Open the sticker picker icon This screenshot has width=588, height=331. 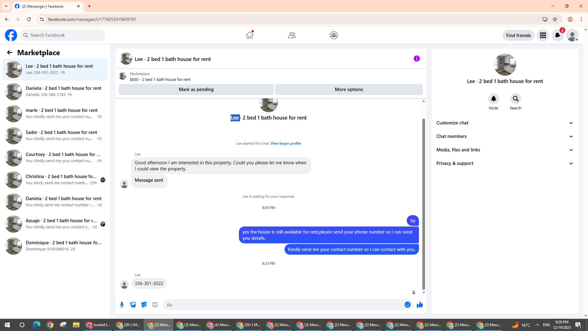point(144,305)
